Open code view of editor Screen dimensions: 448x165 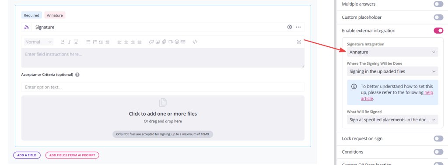[195, 42]
